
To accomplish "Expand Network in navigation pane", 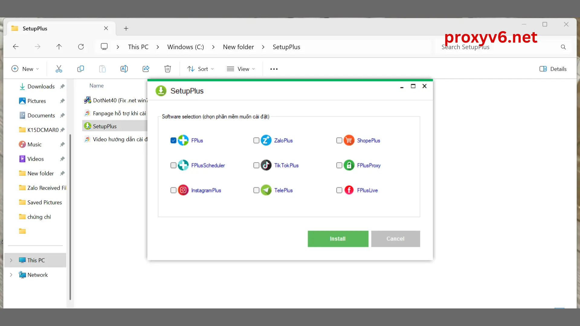I will click(11, 275).
